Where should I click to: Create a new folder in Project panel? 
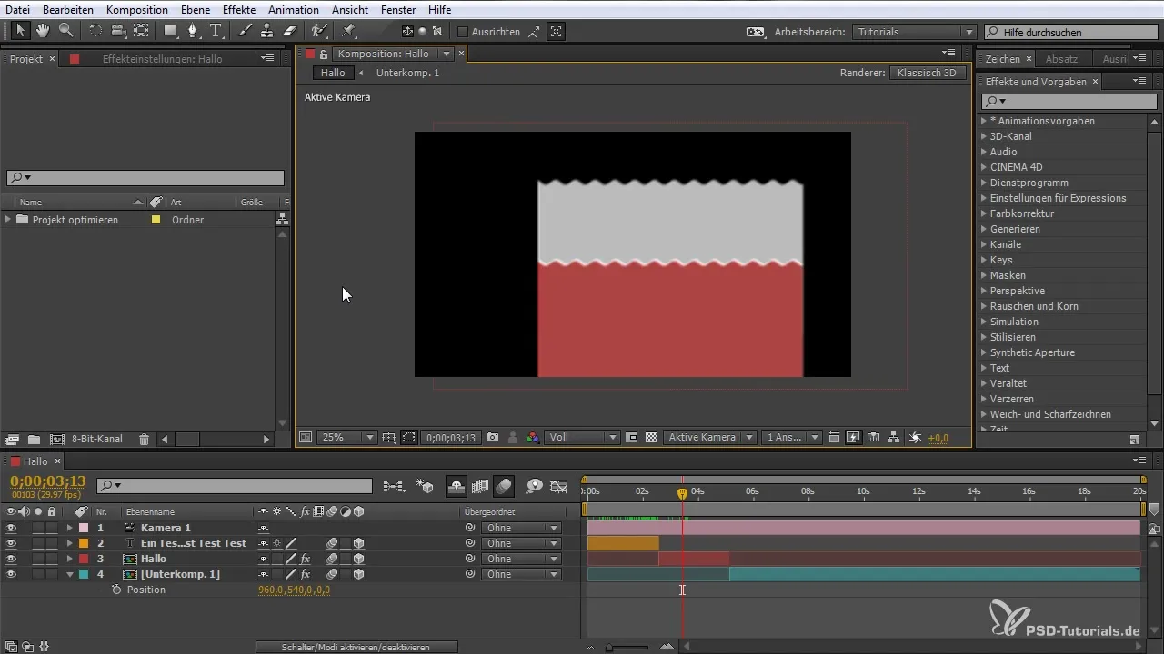pos(34,439)
